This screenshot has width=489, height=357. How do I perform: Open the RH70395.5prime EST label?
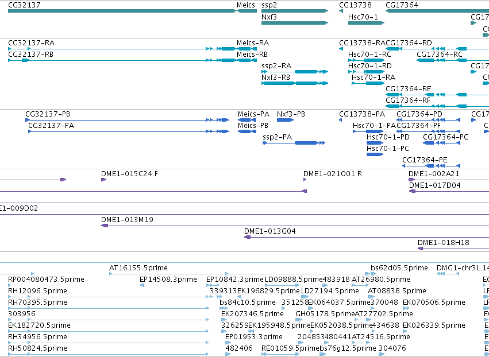[x=37, y=302]
